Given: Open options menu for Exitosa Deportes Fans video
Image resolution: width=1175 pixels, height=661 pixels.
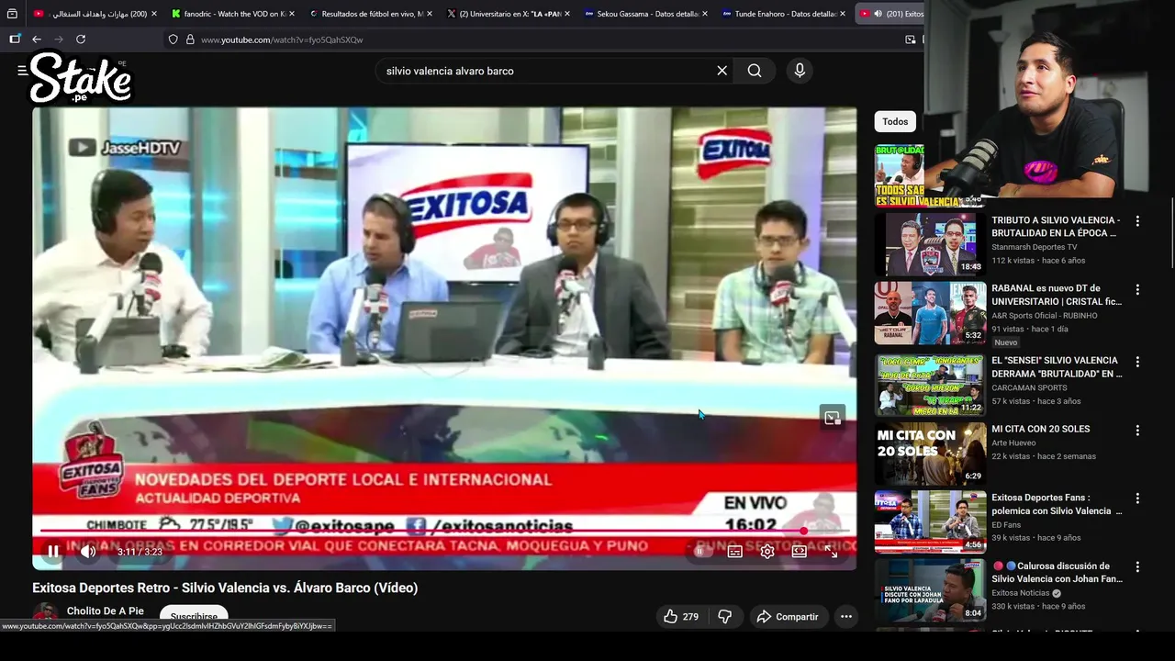Looking at the screenshot, I should click(x=1137, y=499).
